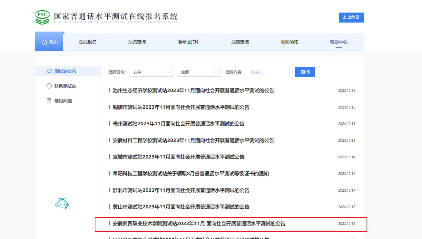
Task: Open 池州生态经济学校测试站 announcement
Action: pyautogui.click(x=193, y=91)
